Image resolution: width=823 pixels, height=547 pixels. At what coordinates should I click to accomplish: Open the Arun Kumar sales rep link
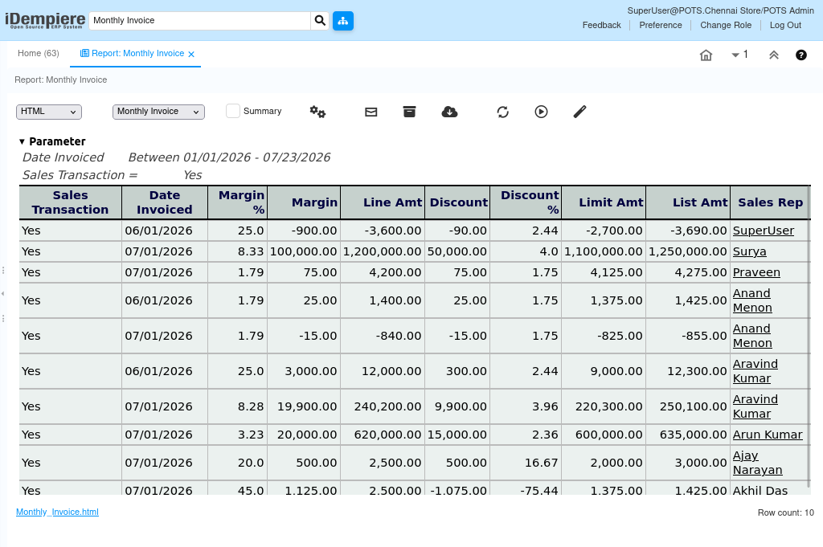[768, 435]
